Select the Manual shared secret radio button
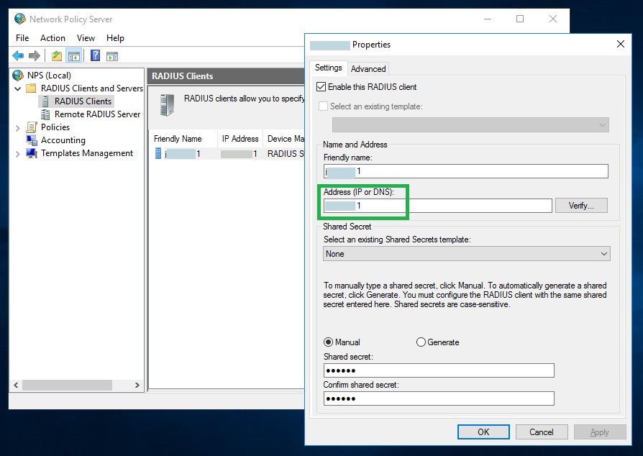 [x=329, y=342]
